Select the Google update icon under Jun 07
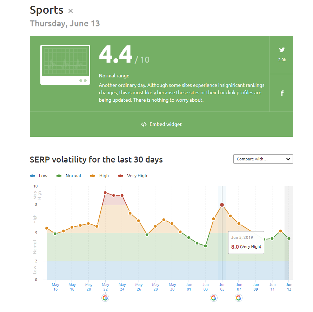This screenshot has height=312, width=313. [239, 298]
